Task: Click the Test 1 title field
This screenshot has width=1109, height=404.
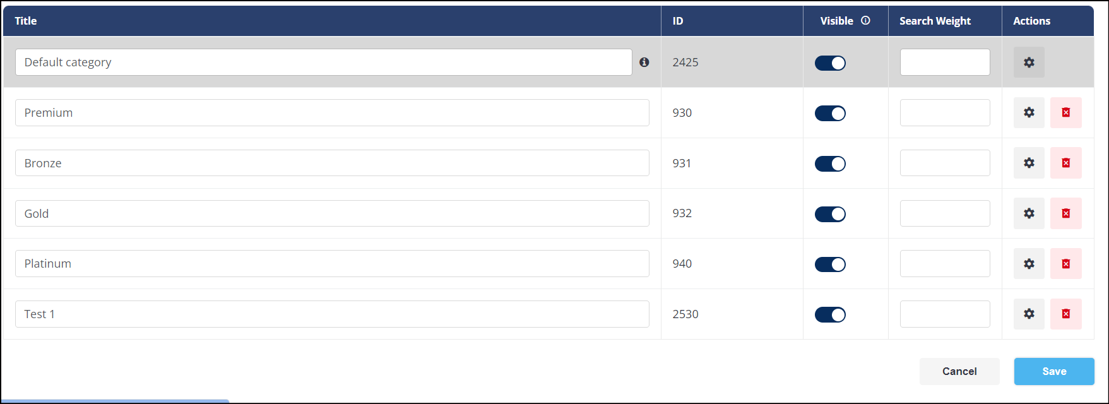Action: pos(332,314)
